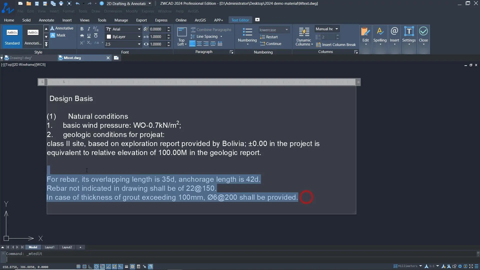480x270 pixels.
Task: Expand the text height 2.5 dropdown
Action: click(x=139, y=44)
